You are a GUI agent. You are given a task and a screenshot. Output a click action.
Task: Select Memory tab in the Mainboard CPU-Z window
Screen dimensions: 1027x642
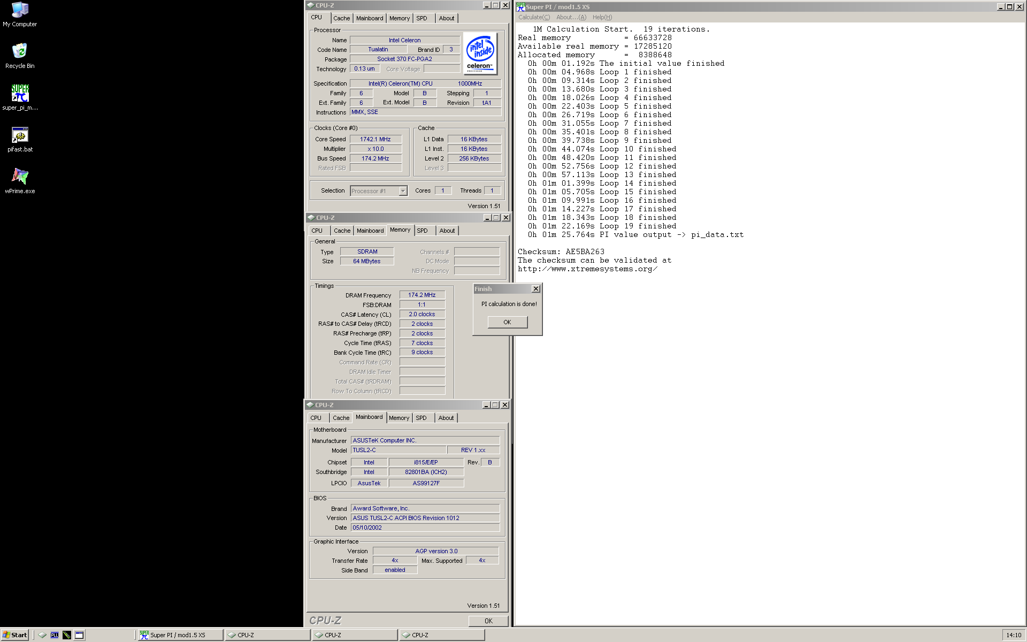(x=399, y=418)
